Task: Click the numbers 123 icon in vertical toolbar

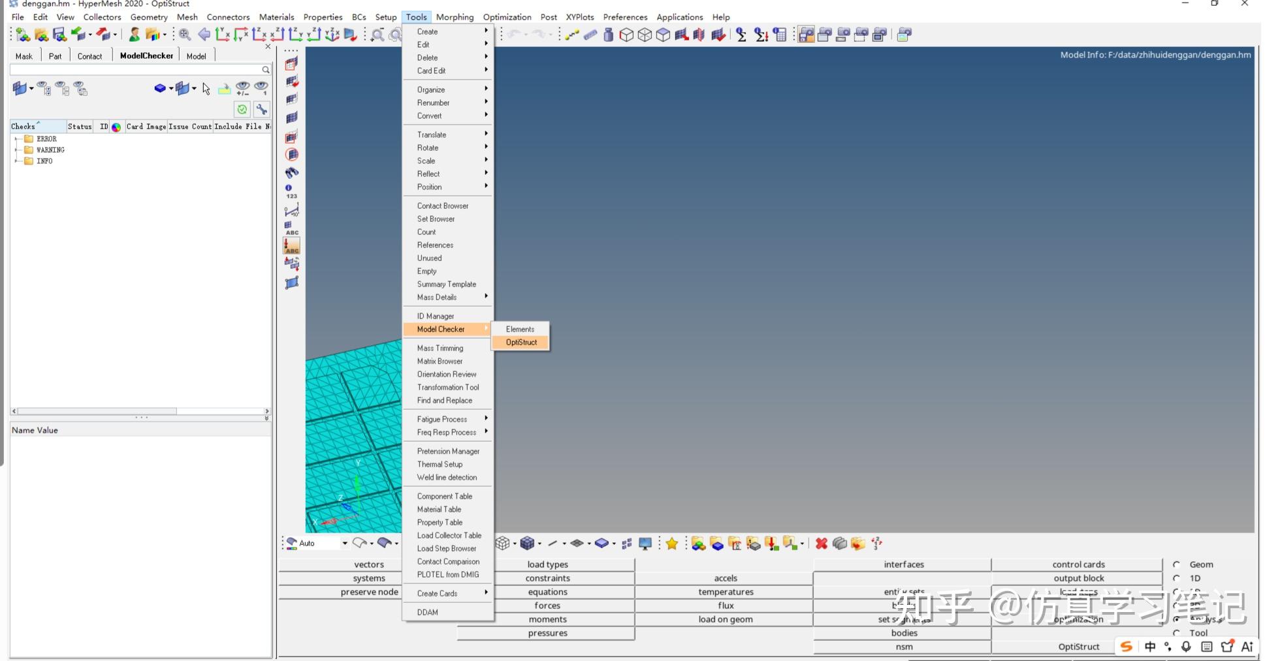Action: pyautogui.click(x=291, y=191)
